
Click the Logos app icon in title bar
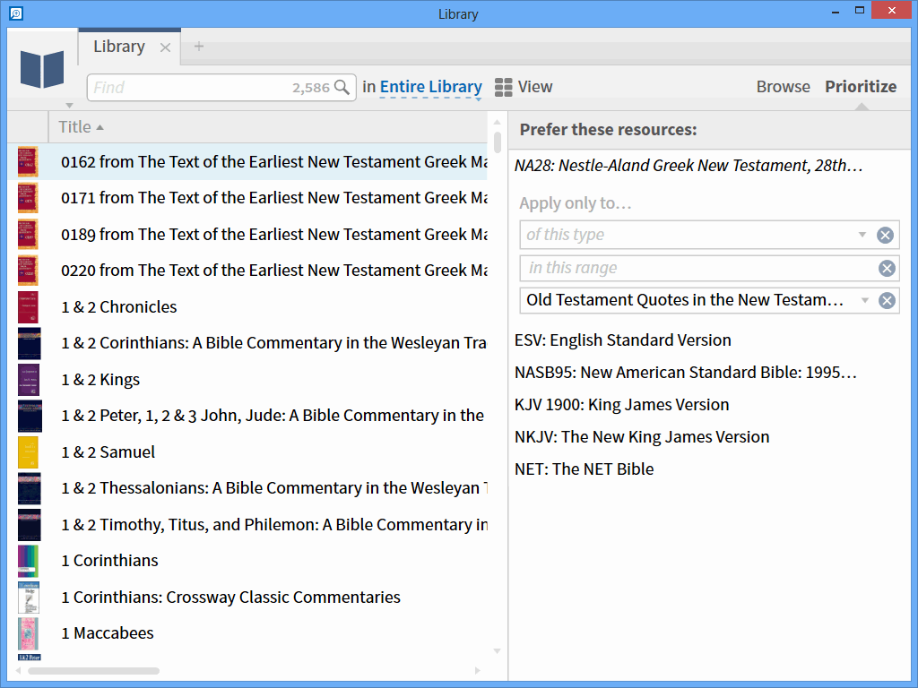tap(16, 13)
